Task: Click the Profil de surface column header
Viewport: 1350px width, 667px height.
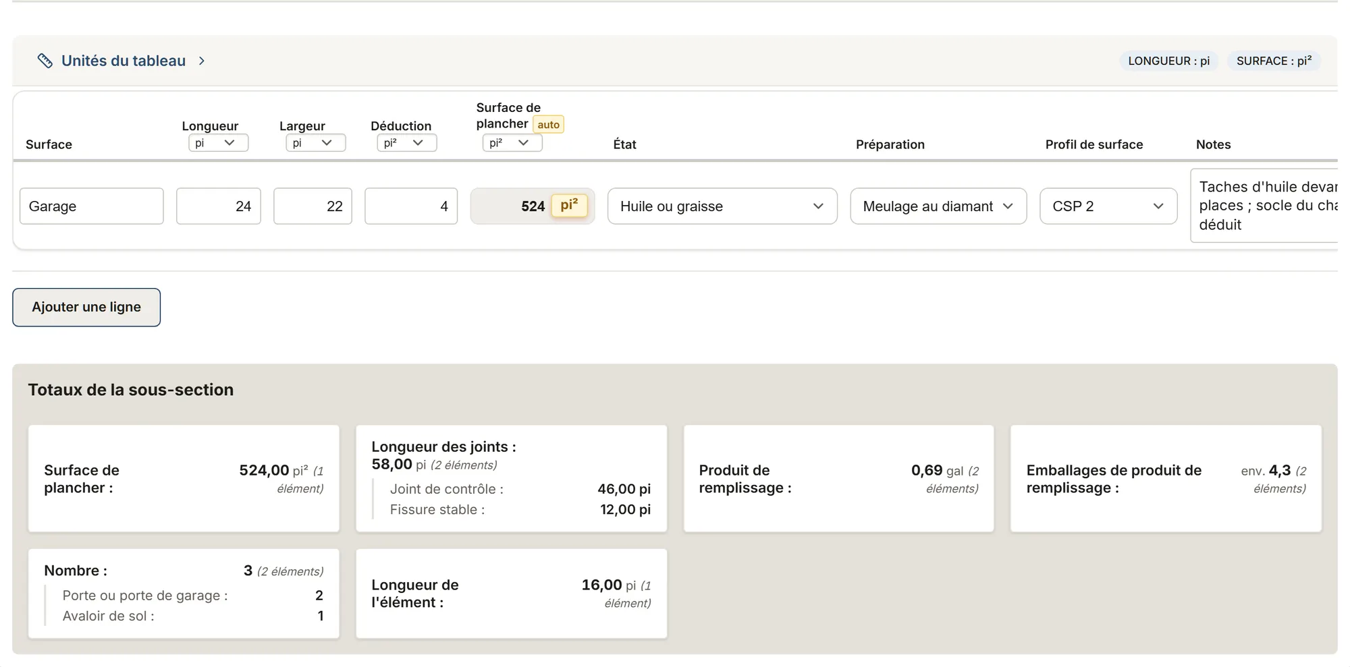Action: click(x=1093, y=144)
